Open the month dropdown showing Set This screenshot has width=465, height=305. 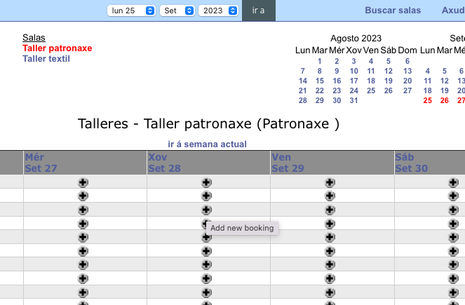(x=177, y=11)
